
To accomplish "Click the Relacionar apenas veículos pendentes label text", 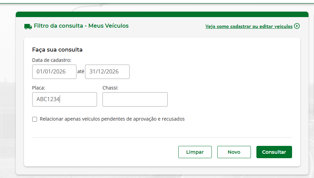I will tap(112, 119).
